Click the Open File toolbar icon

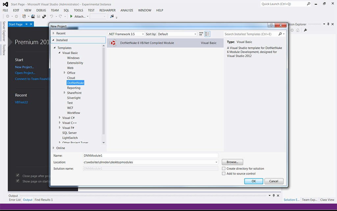[33, 16]
